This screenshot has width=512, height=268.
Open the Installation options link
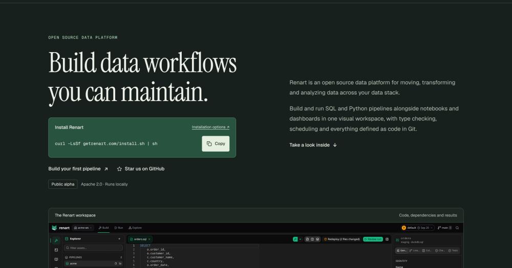(210, 127)
